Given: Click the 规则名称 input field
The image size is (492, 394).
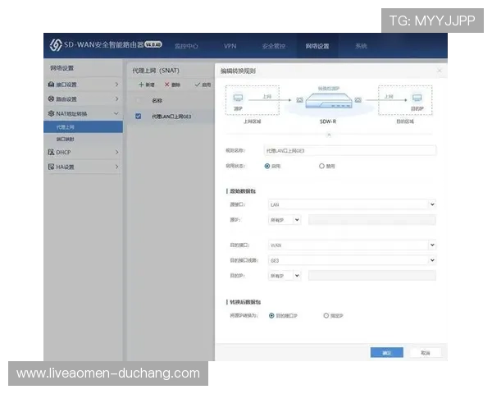Looking at the screenshot, I should click(x=350, y=150).
